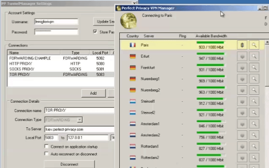Screen dimensions: 269x168
Task: Click the Disconnect button
Action: point(70,164)
